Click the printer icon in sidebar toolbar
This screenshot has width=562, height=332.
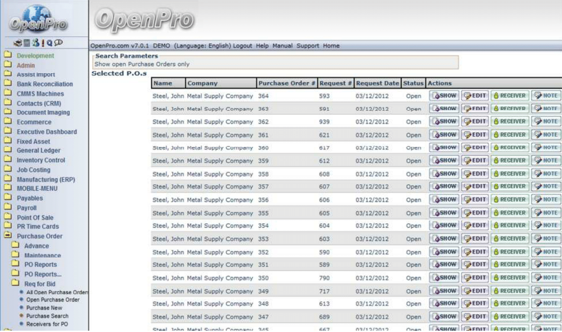coord(17,42)
